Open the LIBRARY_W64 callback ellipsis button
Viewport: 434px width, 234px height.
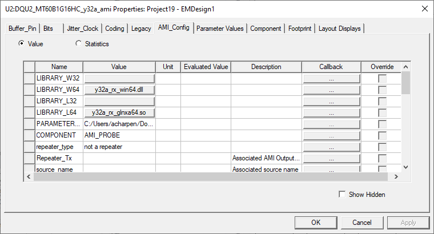[x=332, y=90]
